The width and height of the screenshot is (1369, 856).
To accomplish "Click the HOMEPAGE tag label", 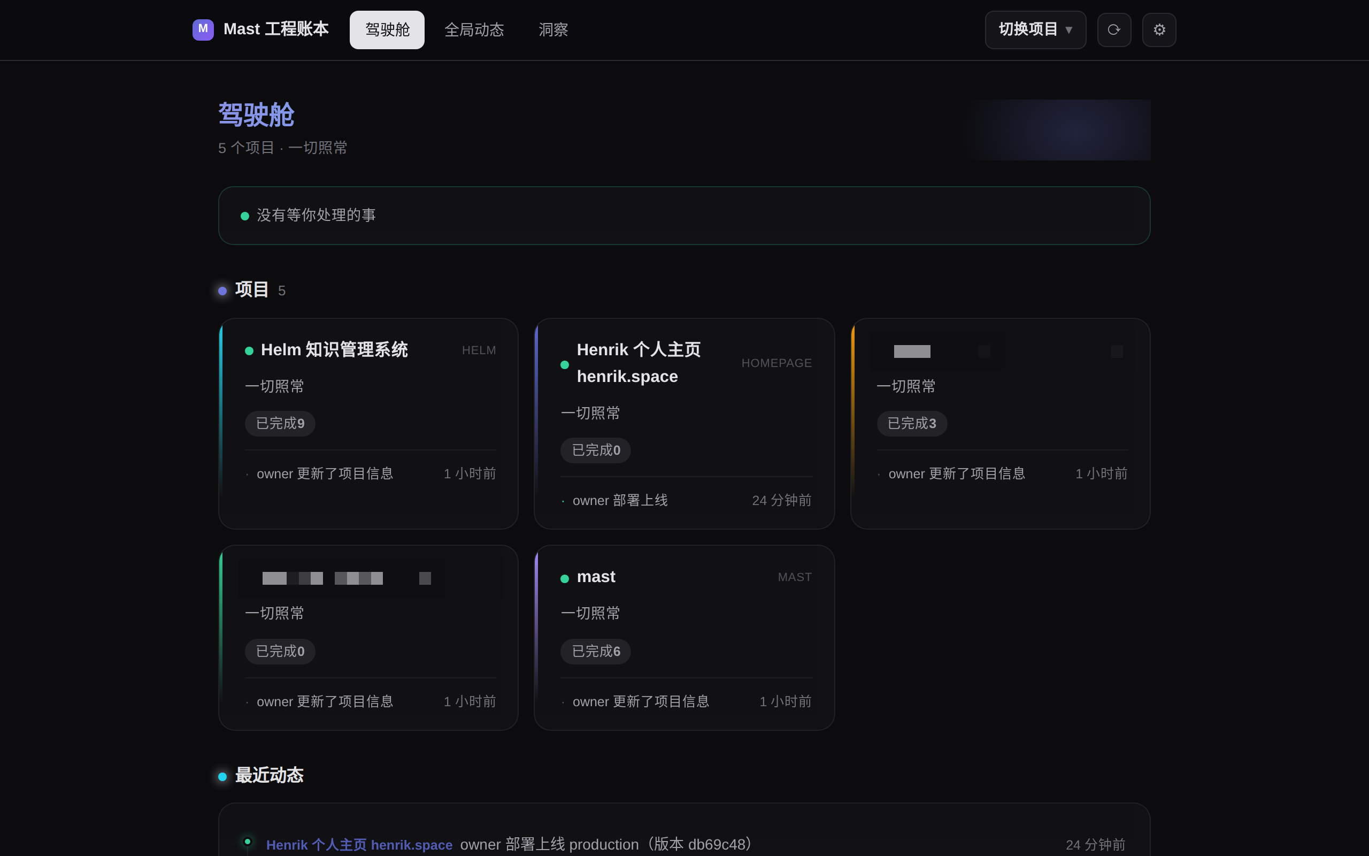I will click(776, 363).
